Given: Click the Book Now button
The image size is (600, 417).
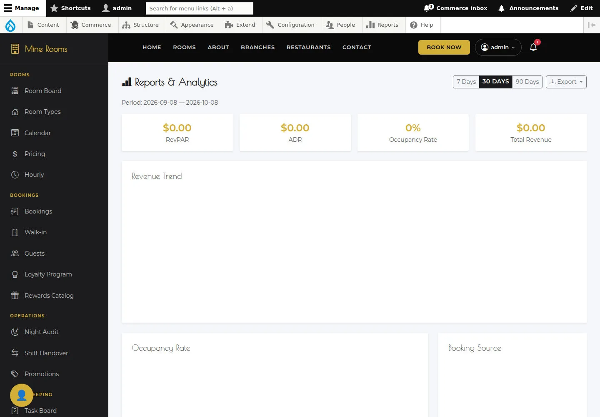Looking at the screenshot, I should 444,47.
